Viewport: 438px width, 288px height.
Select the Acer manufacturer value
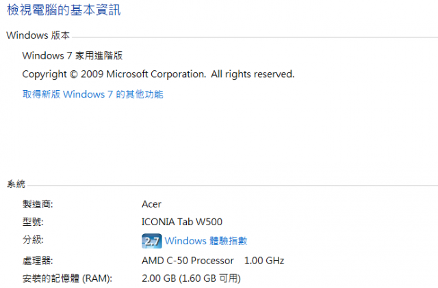coord(151,204)
